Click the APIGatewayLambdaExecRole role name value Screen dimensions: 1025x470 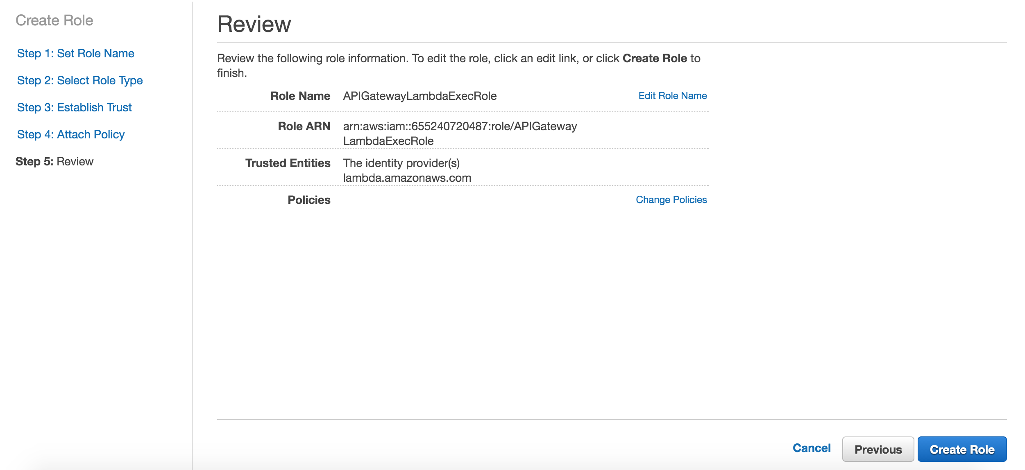point(420,96)
